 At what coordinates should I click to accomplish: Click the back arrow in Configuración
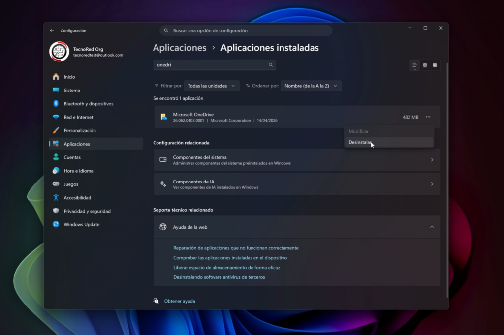pos(52,30)
